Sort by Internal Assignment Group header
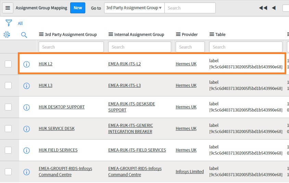This screenshot has height=183, width=289. click(139, 35)
